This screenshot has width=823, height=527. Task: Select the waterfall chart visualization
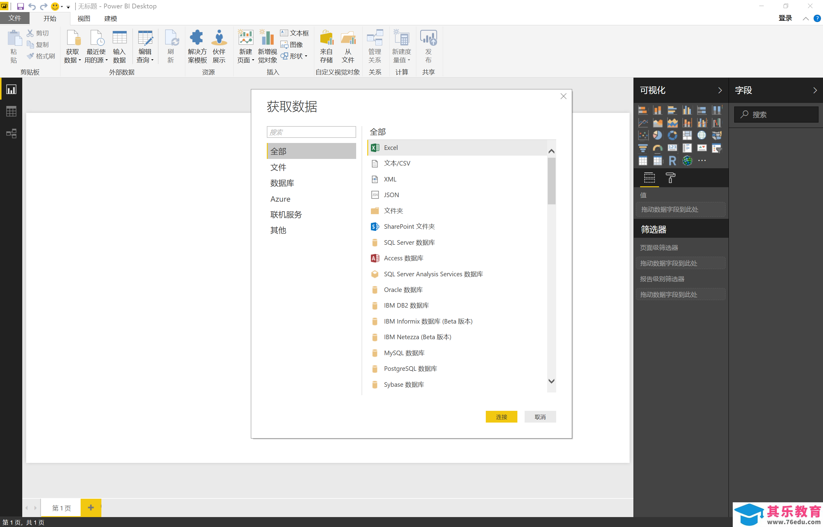[x=716, y=123]
